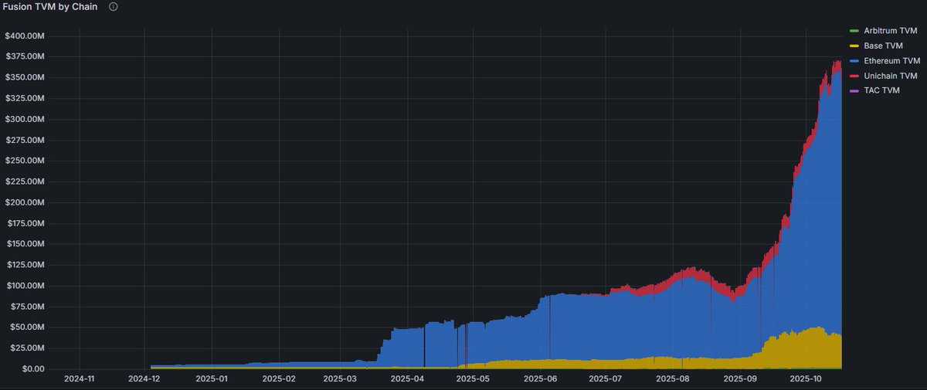Toggle the Unichain TVM legend series
Image resolution: width=927 pixels, height=390 pixels.
coord(891,75)
